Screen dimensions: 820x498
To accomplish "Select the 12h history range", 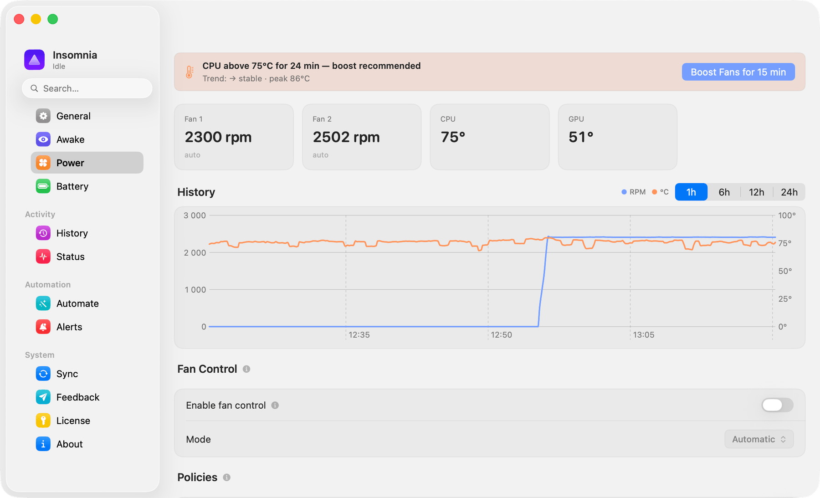I will click(756, 192).
